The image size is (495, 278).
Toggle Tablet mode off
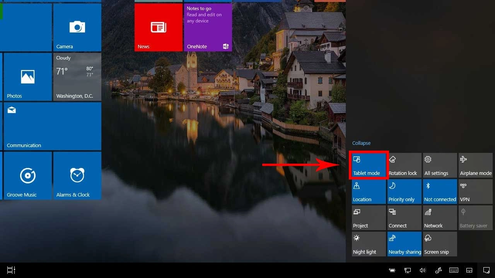point(369,165)
